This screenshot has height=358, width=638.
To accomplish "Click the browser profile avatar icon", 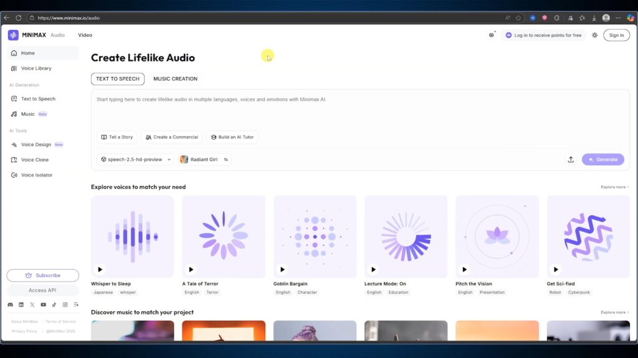I will pyautogui.click(x=606, y=18).
